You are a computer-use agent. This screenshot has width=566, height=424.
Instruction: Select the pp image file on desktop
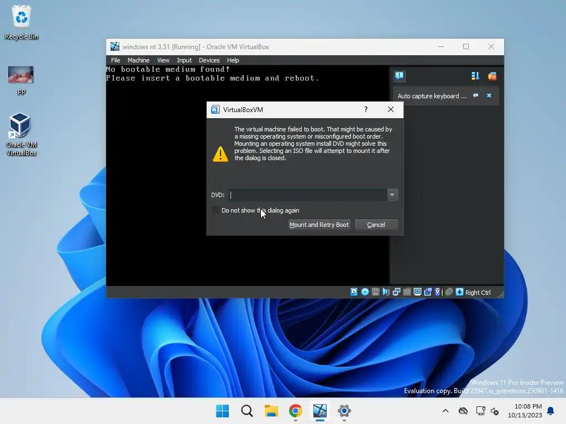[21, 80]
